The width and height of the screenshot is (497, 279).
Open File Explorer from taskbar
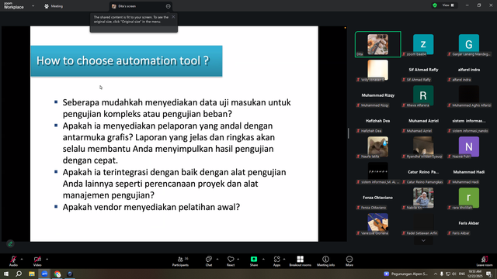[x=32, y=274]
